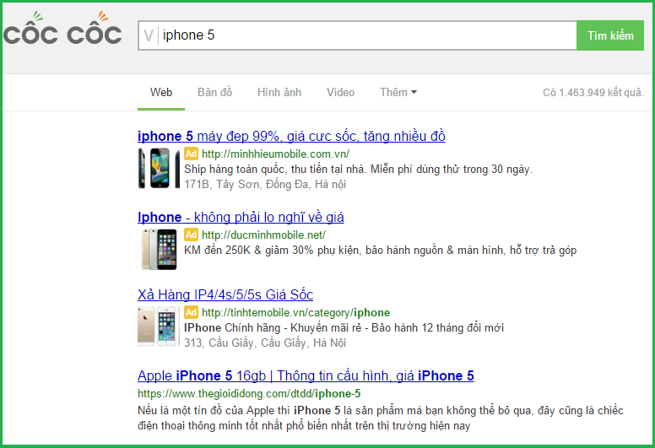The height and width of the screenshot is (448, 655).
Task: Click the thegioididong.com URL under result
Action: (249, 393)
